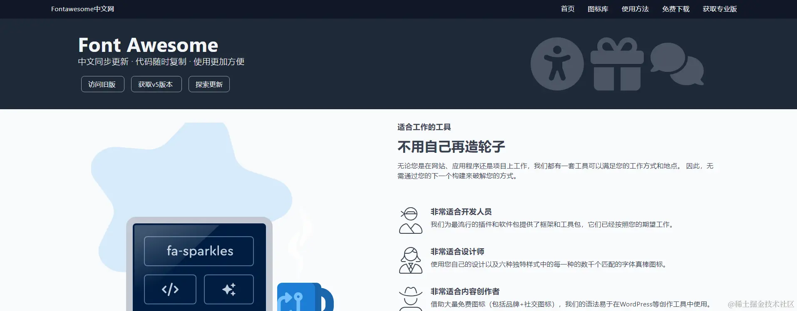This screenshot has height=311, width=797.
Task: Click the Font Awesome main heading
Action: click(x=148, y=45)
